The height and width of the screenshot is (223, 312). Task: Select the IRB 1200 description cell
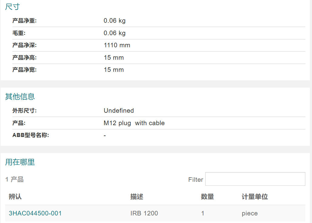point(144,213)
